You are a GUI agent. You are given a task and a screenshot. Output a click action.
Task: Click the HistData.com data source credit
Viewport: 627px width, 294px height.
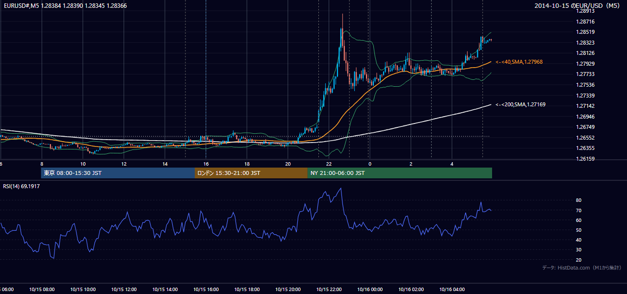pyautogui.click(x=582, y=268)
